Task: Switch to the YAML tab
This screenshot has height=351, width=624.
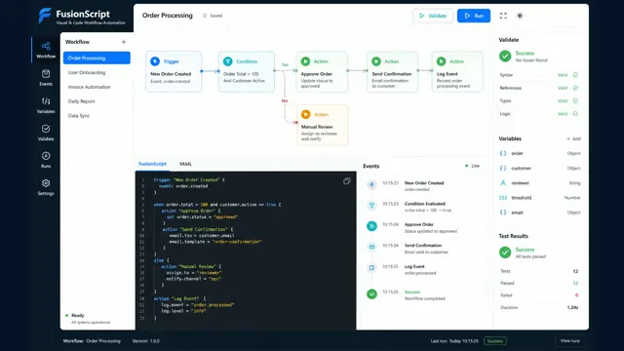Action: [185, 164]
